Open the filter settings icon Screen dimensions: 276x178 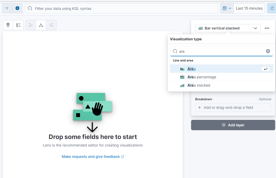click(x=7, y=8)
